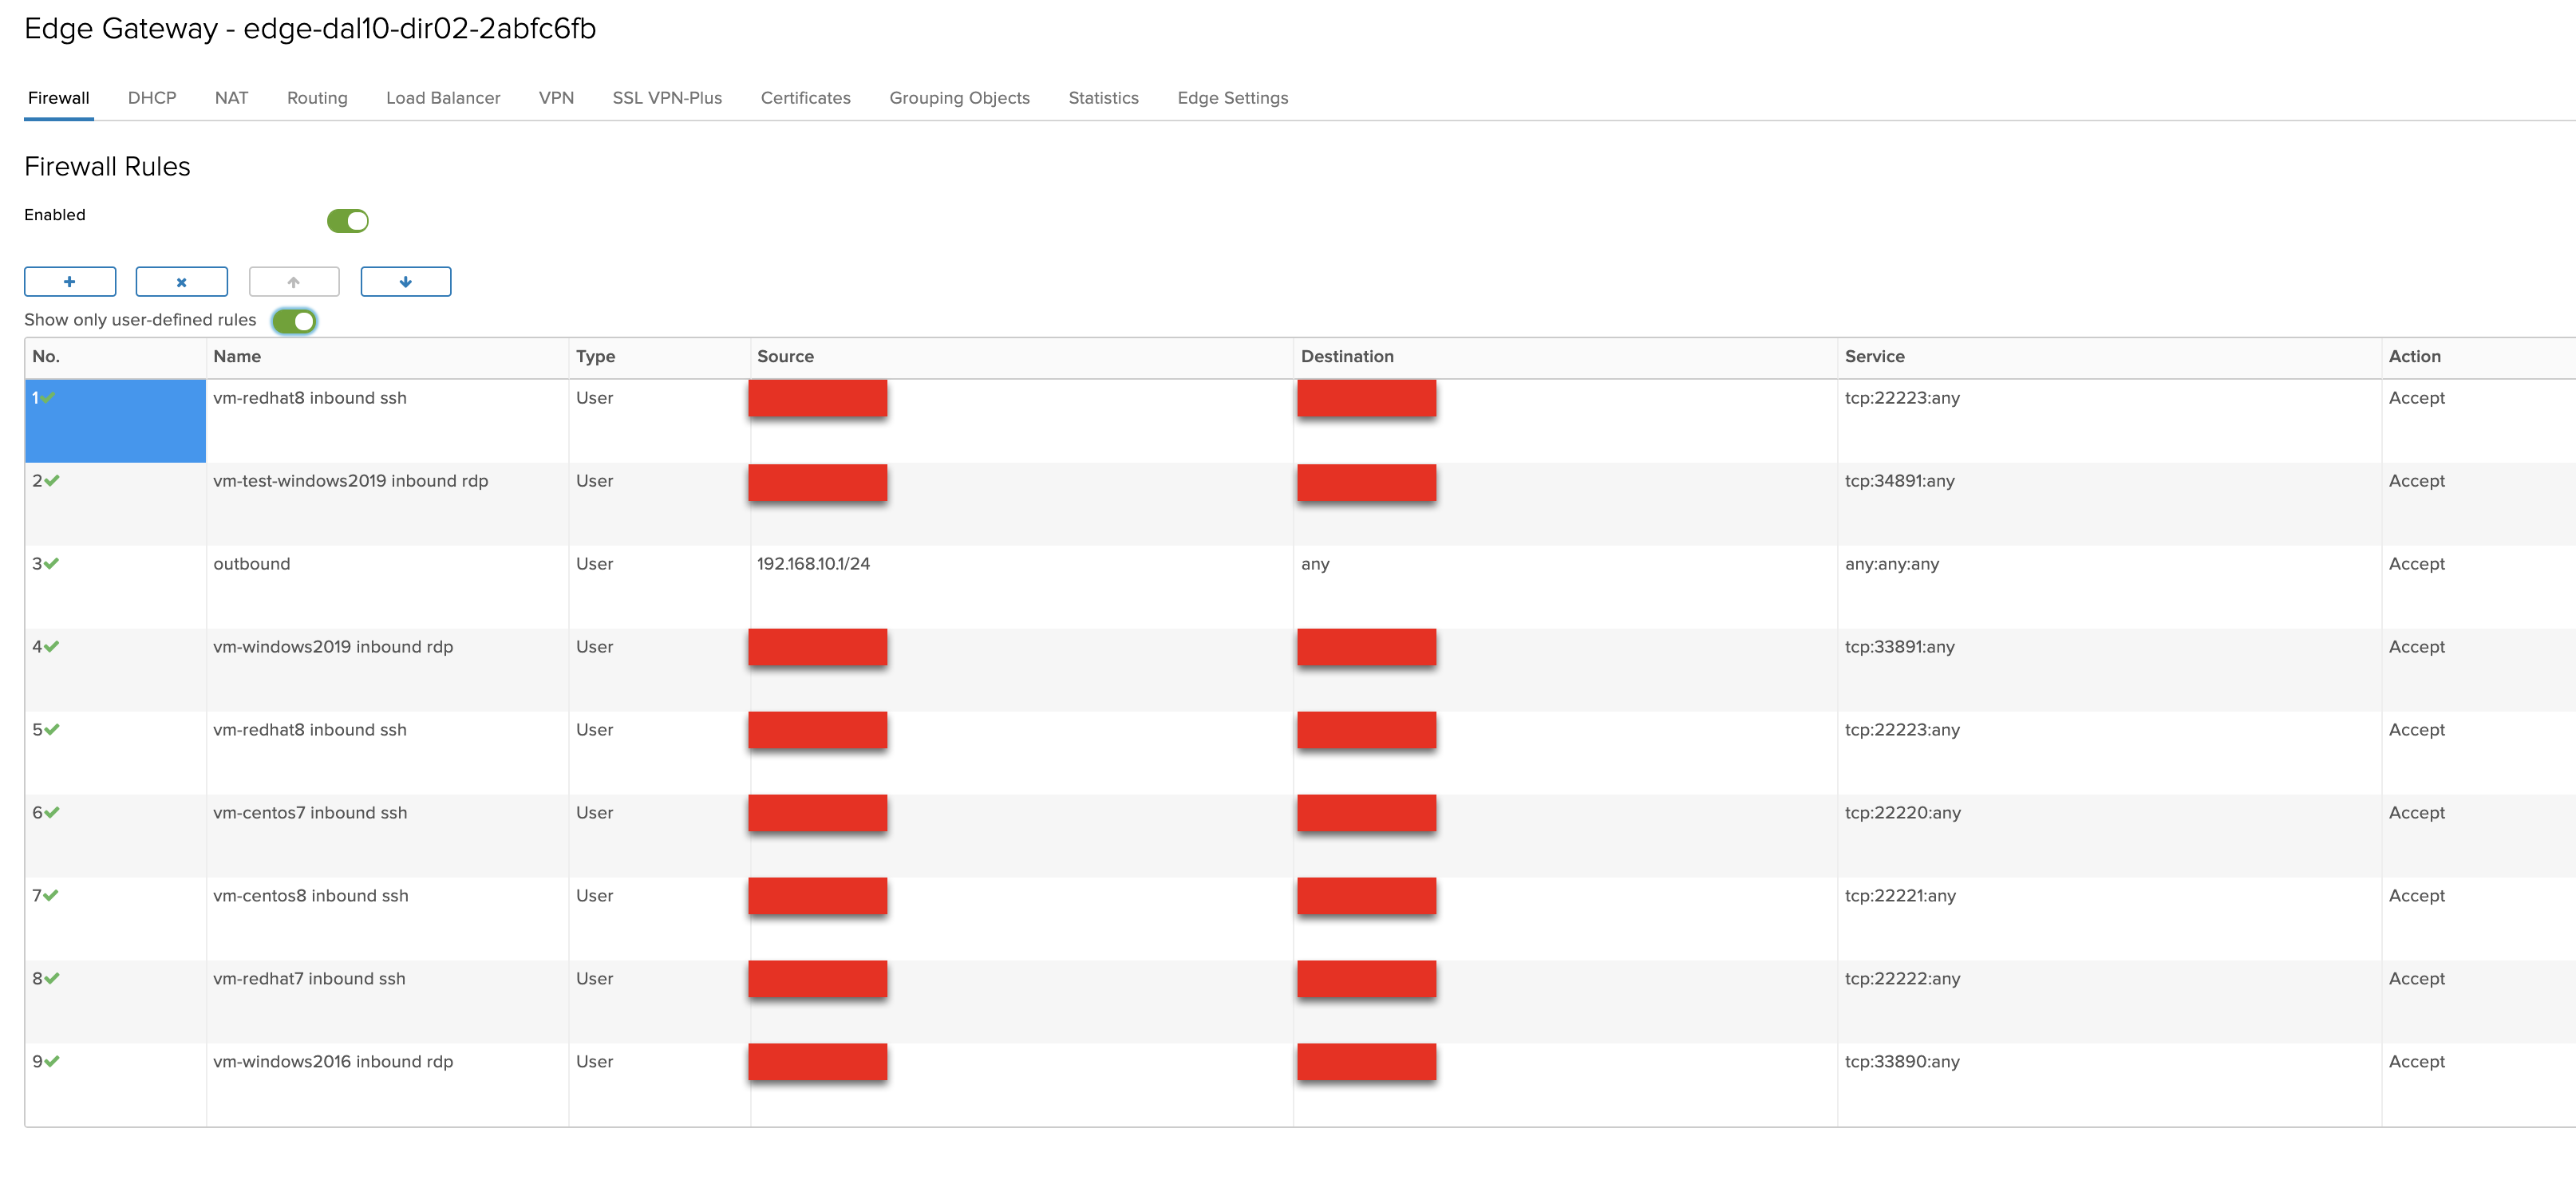
Task: Go to the Grouping Objects tab
Action: click(x=959, y=98)
